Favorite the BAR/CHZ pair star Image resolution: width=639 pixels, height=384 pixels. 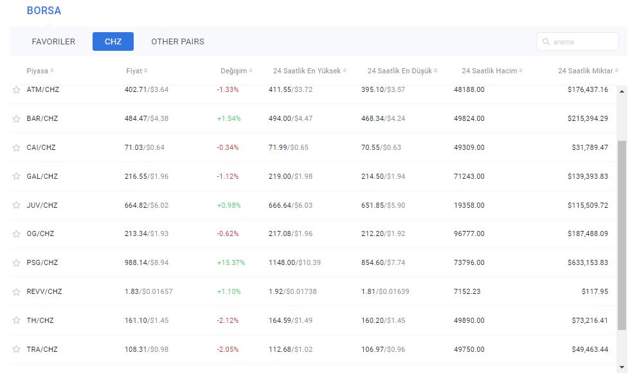coord(17,119)
